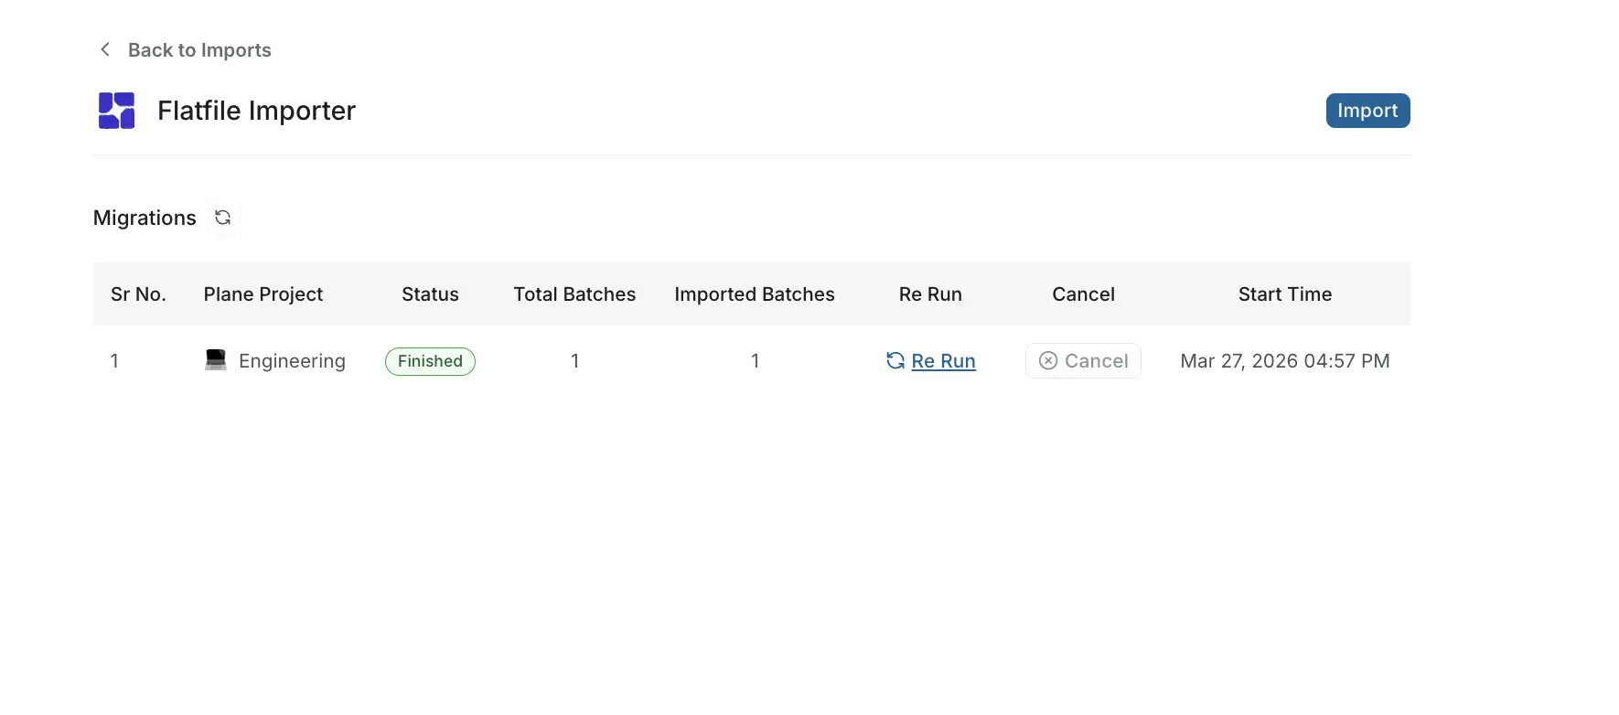This screenshot has height=715, width=1619.
Task: Click the Finished status badge
Action: click(x=430, y=361)
